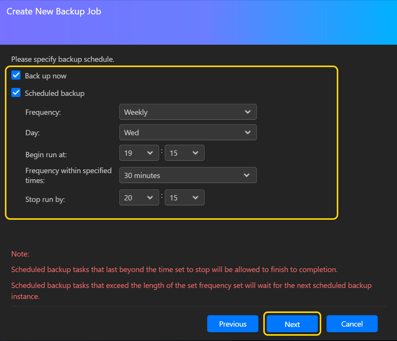Click the "Back up now" label text
This screenshot has width=397, height=341.
pyautogui.click(x=45, y=76)
